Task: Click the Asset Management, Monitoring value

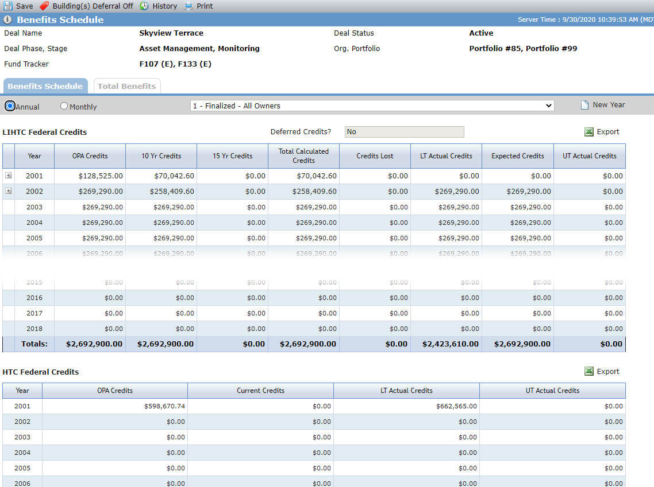Action: [199, 48]
